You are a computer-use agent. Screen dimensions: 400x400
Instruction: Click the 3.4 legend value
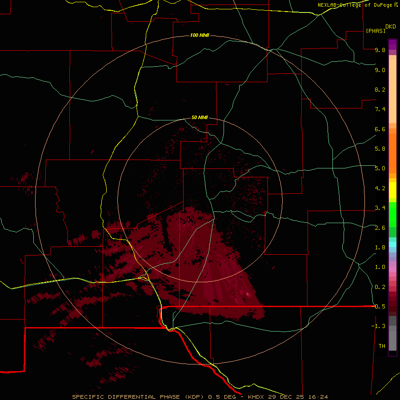(380, 208)
